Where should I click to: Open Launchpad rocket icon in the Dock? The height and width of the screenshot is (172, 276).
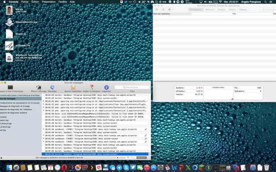coord(16,168)
